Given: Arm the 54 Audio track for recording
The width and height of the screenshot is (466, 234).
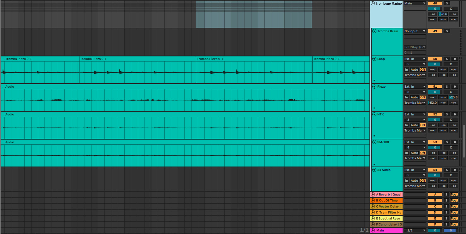Looking at the screenshot, I should (x=454, y=170).
